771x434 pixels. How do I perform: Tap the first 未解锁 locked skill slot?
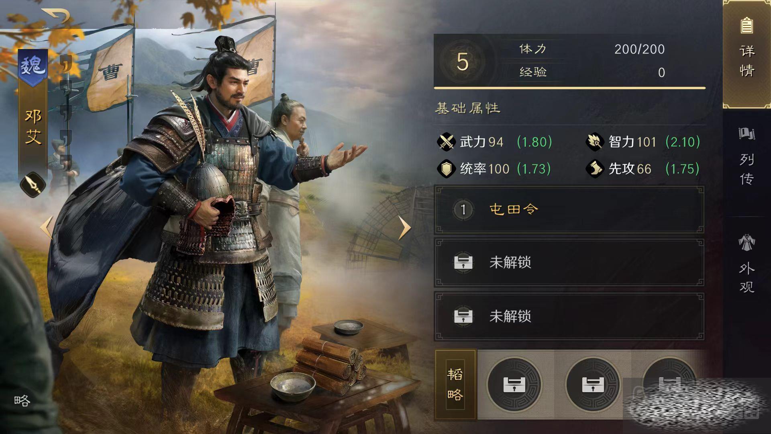(x=569, y=262)
